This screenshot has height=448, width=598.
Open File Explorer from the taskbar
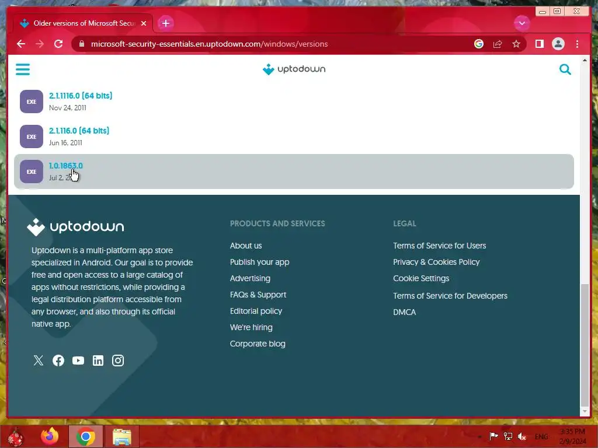click(x=121, y=436)
